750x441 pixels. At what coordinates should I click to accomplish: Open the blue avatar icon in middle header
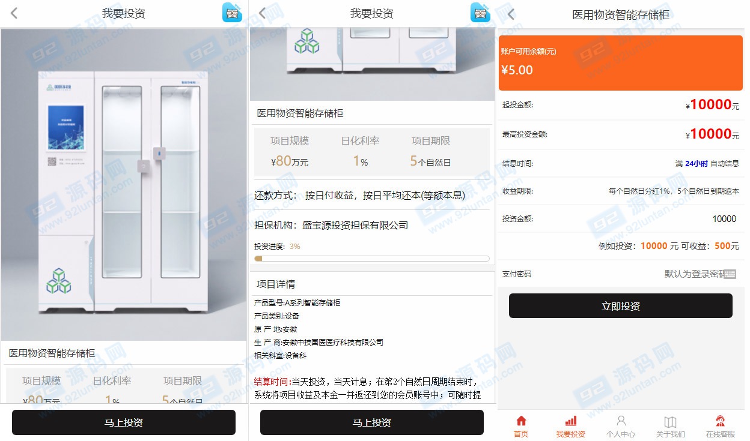point(480,13)
